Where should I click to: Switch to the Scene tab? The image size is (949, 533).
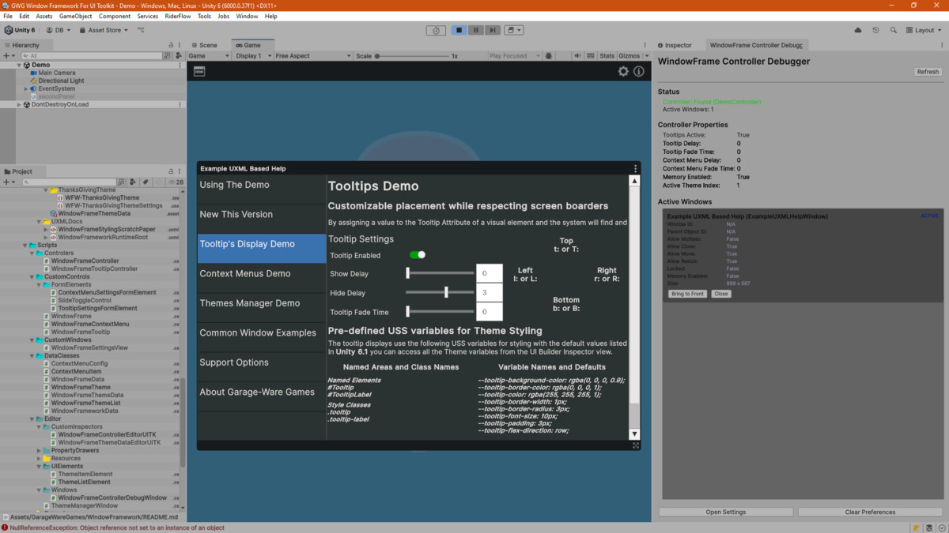pyautogui.click(x=204, y=45)
